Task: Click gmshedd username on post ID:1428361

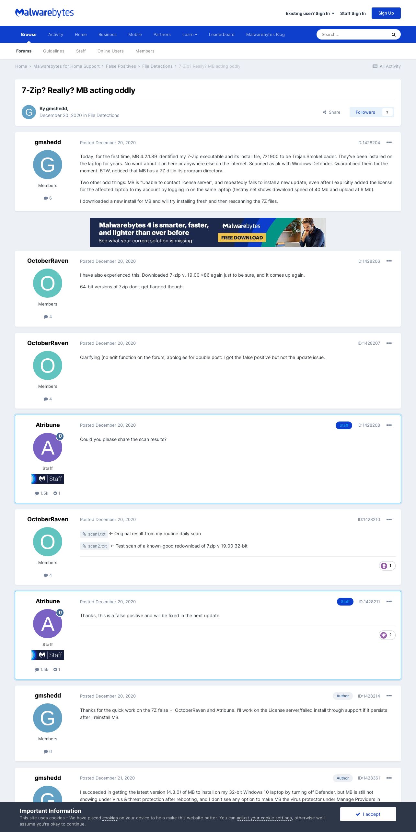Action: [x=48, y=778]
